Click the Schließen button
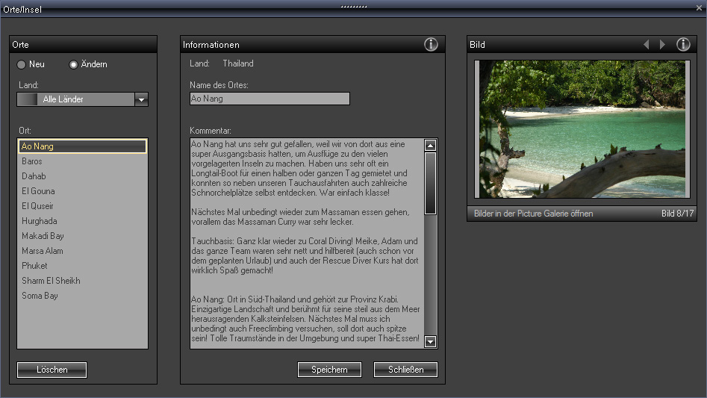Image resolution: width=707 pixels, height=398 pixels. [x=405, y=370]
